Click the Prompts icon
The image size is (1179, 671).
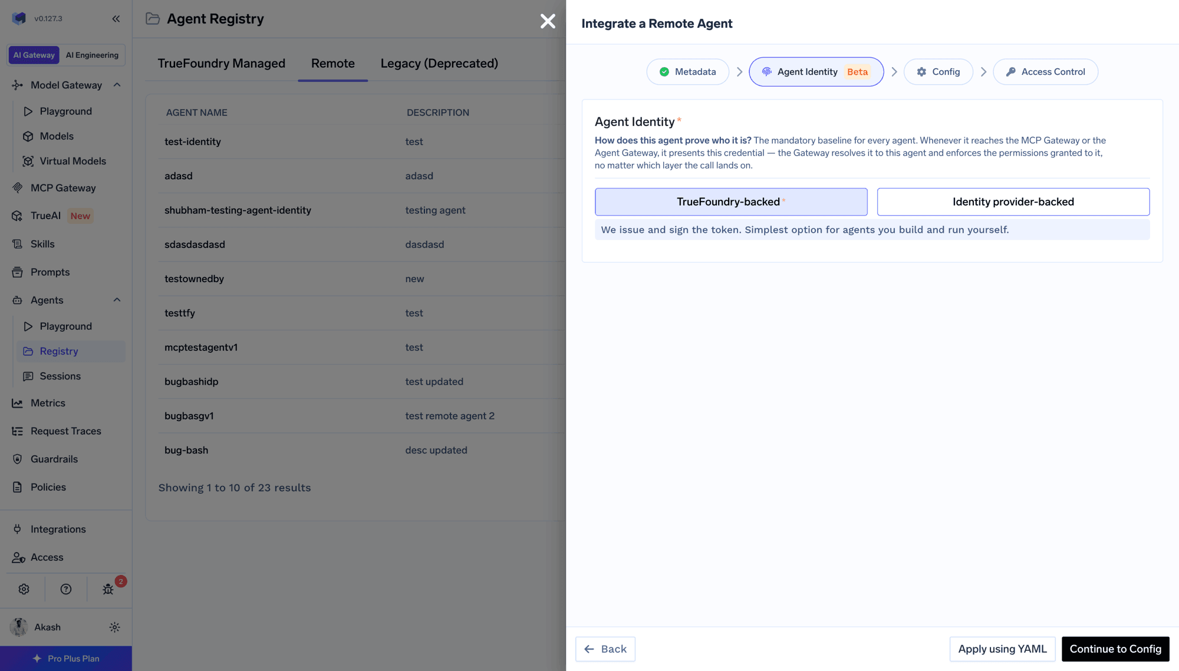point(18,272)
